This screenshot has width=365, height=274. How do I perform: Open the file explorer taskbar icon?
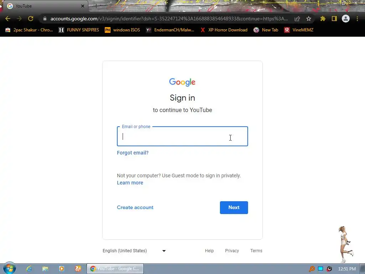coord(45,269)
